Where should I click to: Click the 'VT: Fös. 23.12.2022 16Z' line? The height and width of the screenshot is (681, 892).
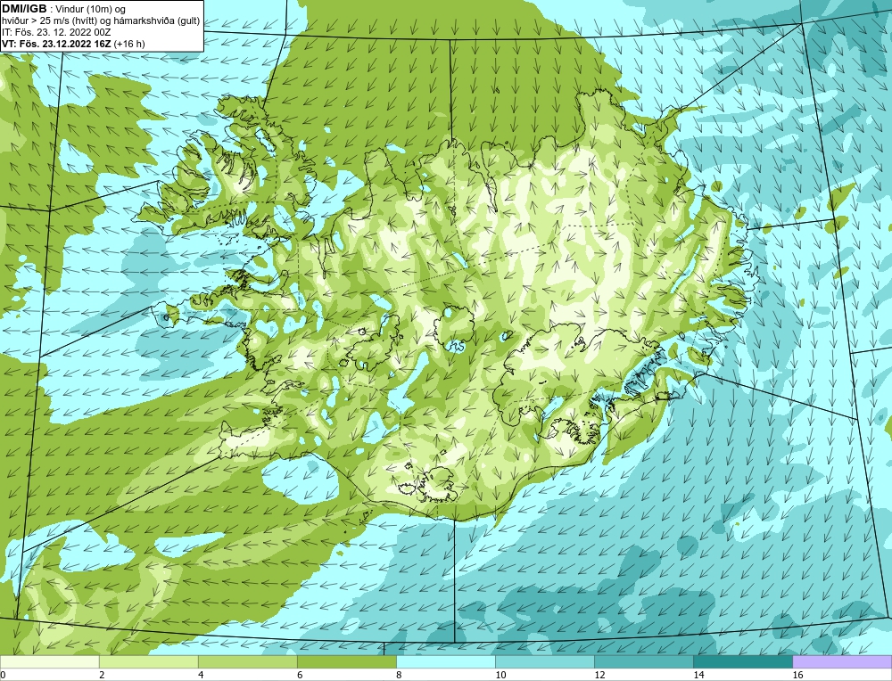click(x=56, y=43)
